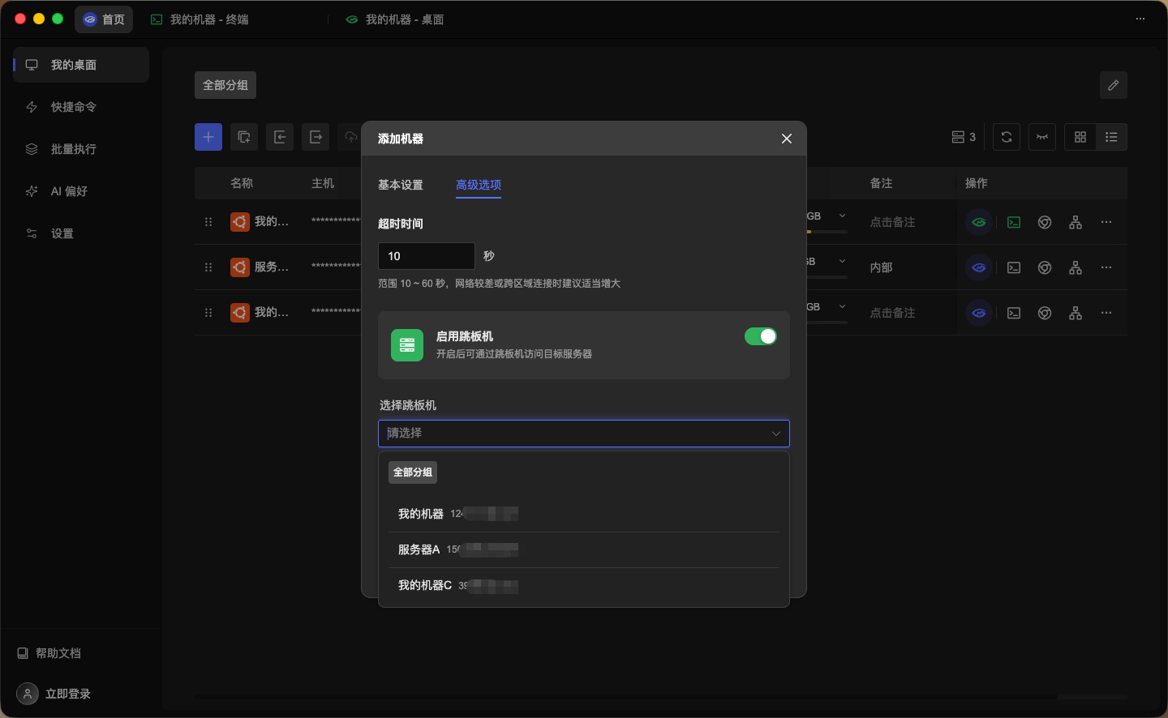Click the 全部分组 filter button on main page

[225, 85]
